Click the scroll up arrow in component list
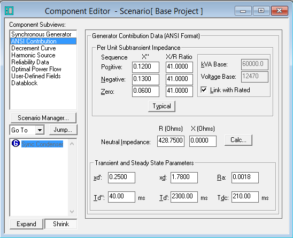The width and height of the screenshot is (293, 238). point(72,144)
